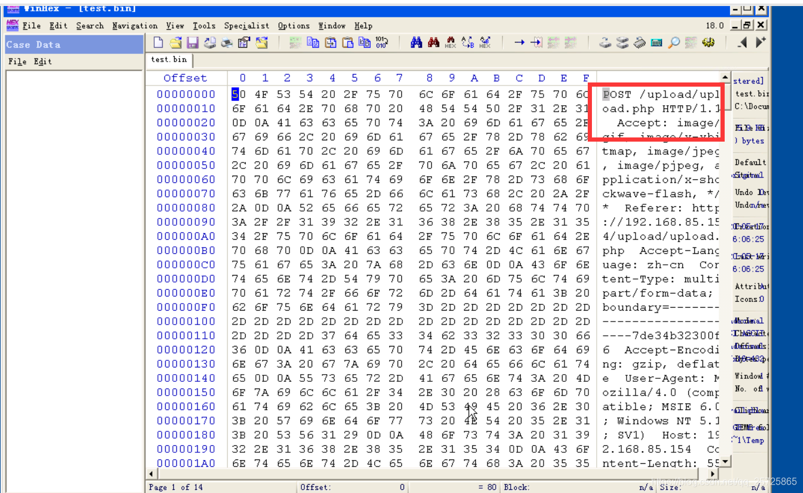Create a new file with the New icon
This screenshot has height=493, width=803.
pos(158,42)
